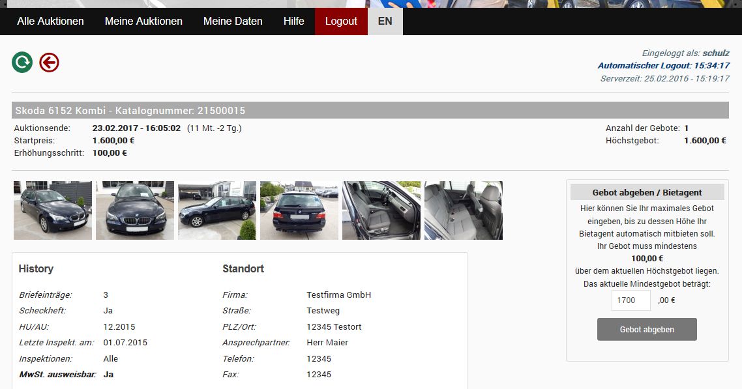
Task: Click the red back arrow icon
Action: [50, 63]
